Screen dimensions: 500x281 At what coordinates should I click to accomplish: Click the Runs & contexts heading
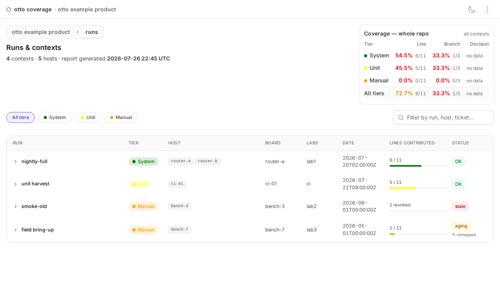[x=34, y=48]
